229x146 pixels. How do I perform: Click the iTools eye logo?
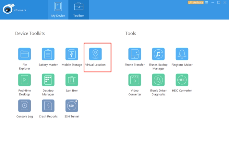click(x=8, y=9)
